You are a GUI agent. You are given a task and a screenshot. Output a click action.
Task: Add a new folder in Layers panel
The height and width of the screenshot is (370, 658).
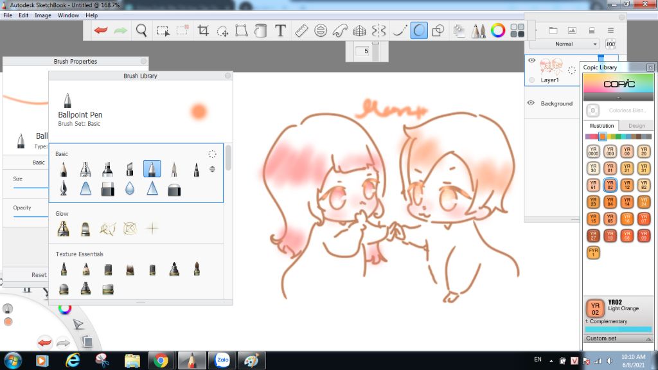pyautogui.click(x=553, y=31)
